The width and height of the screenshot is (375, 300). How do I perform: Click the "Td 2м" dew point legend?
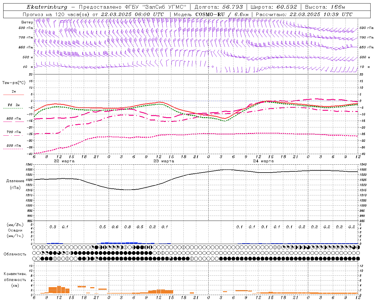pos(14,105)
